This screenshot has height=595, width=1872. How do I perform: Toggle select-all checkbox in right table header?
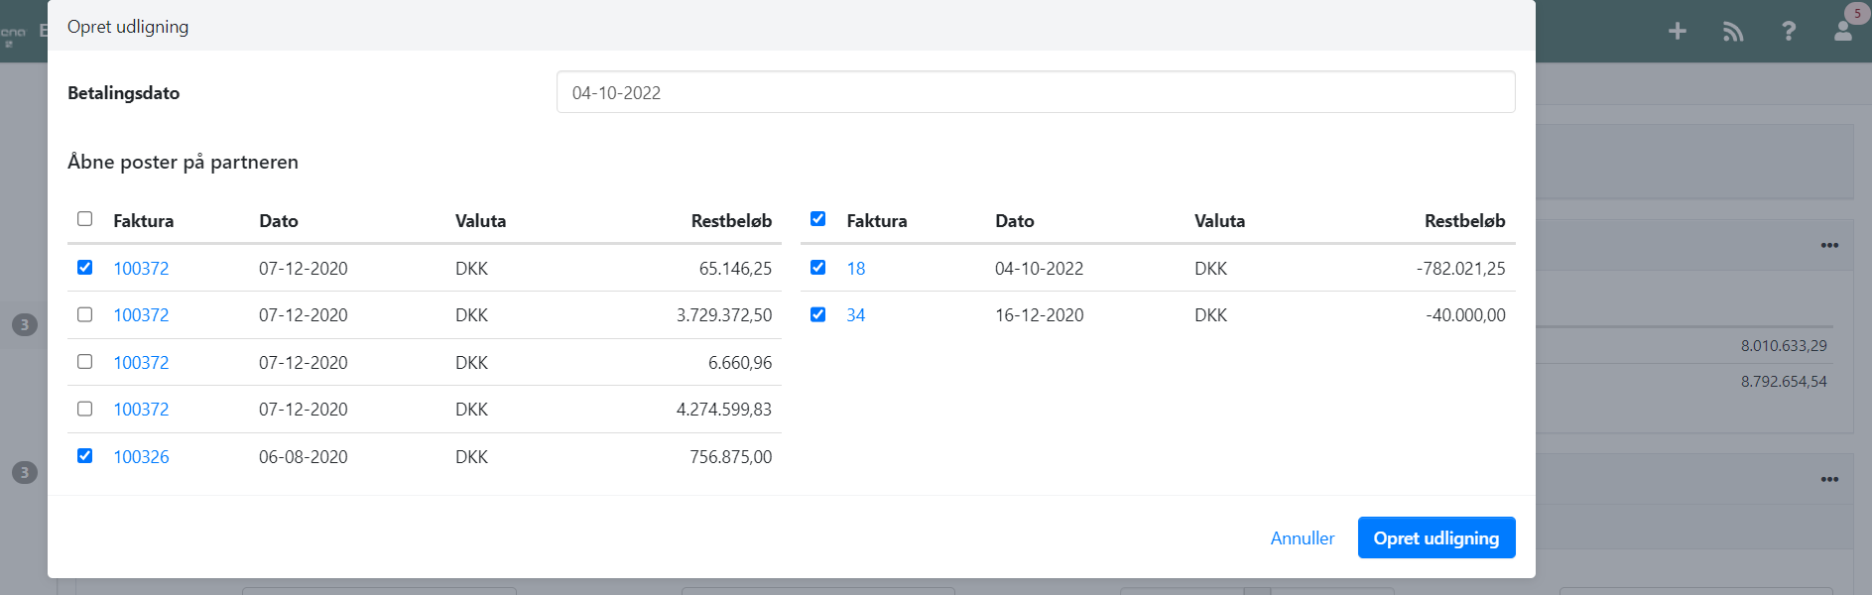tap(817, 219)
